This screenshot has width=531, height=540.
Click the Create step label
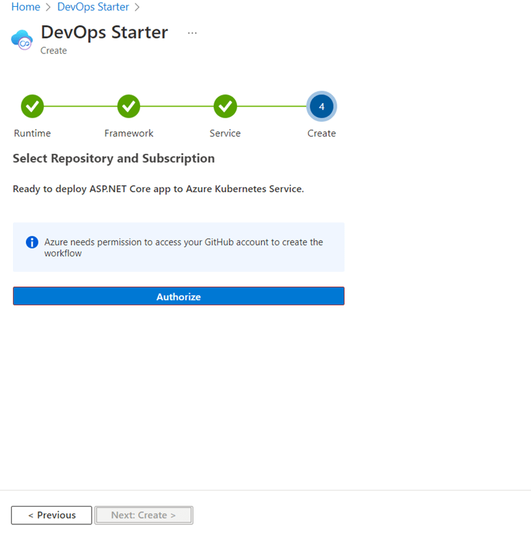click(322, 133)
